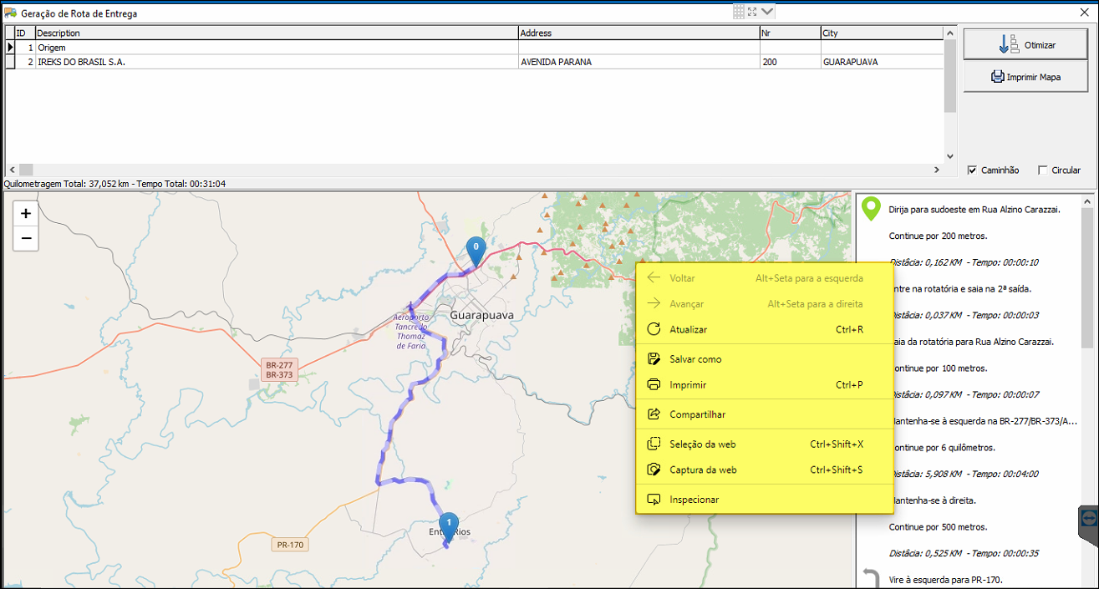Select Voltar in context menu
The image size is (1099, 589).
764,278
